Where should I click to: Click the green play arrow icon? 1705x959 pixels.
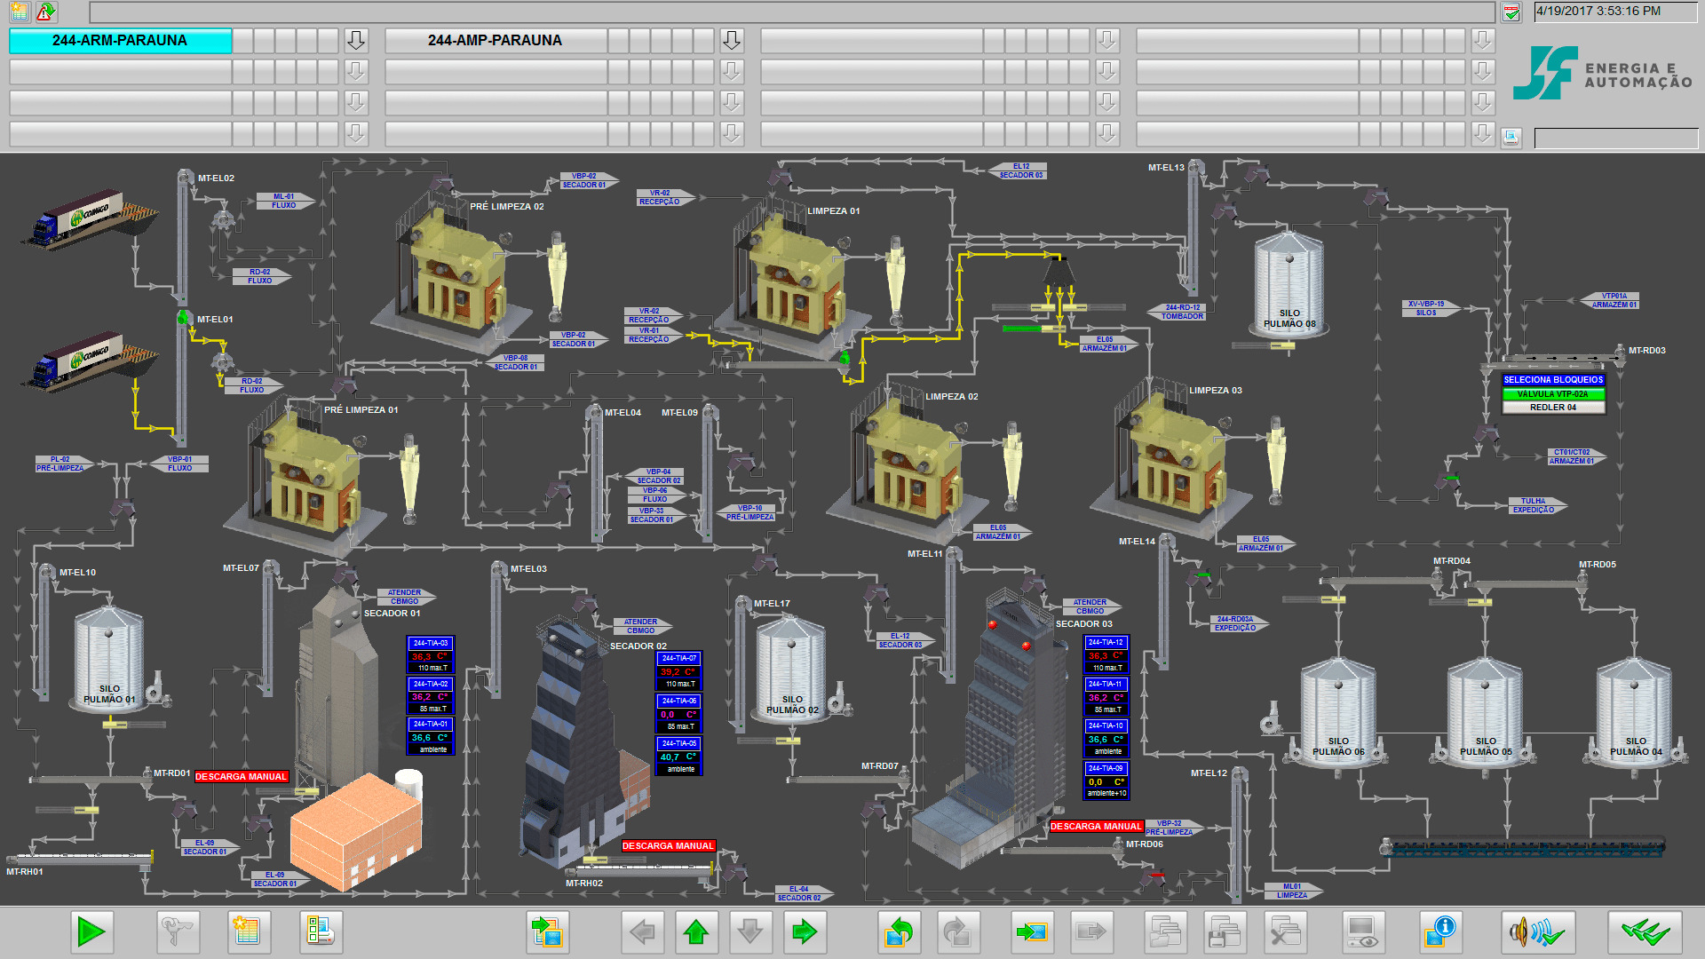(x=91, y=931)
